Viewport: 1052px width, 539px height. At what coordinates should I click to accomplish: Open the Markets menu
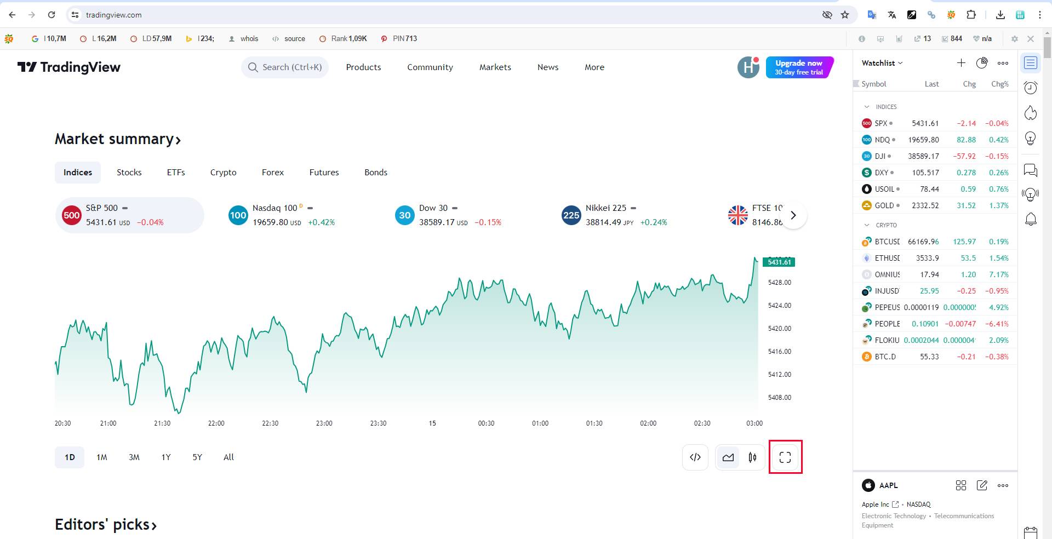click(495, 67)
